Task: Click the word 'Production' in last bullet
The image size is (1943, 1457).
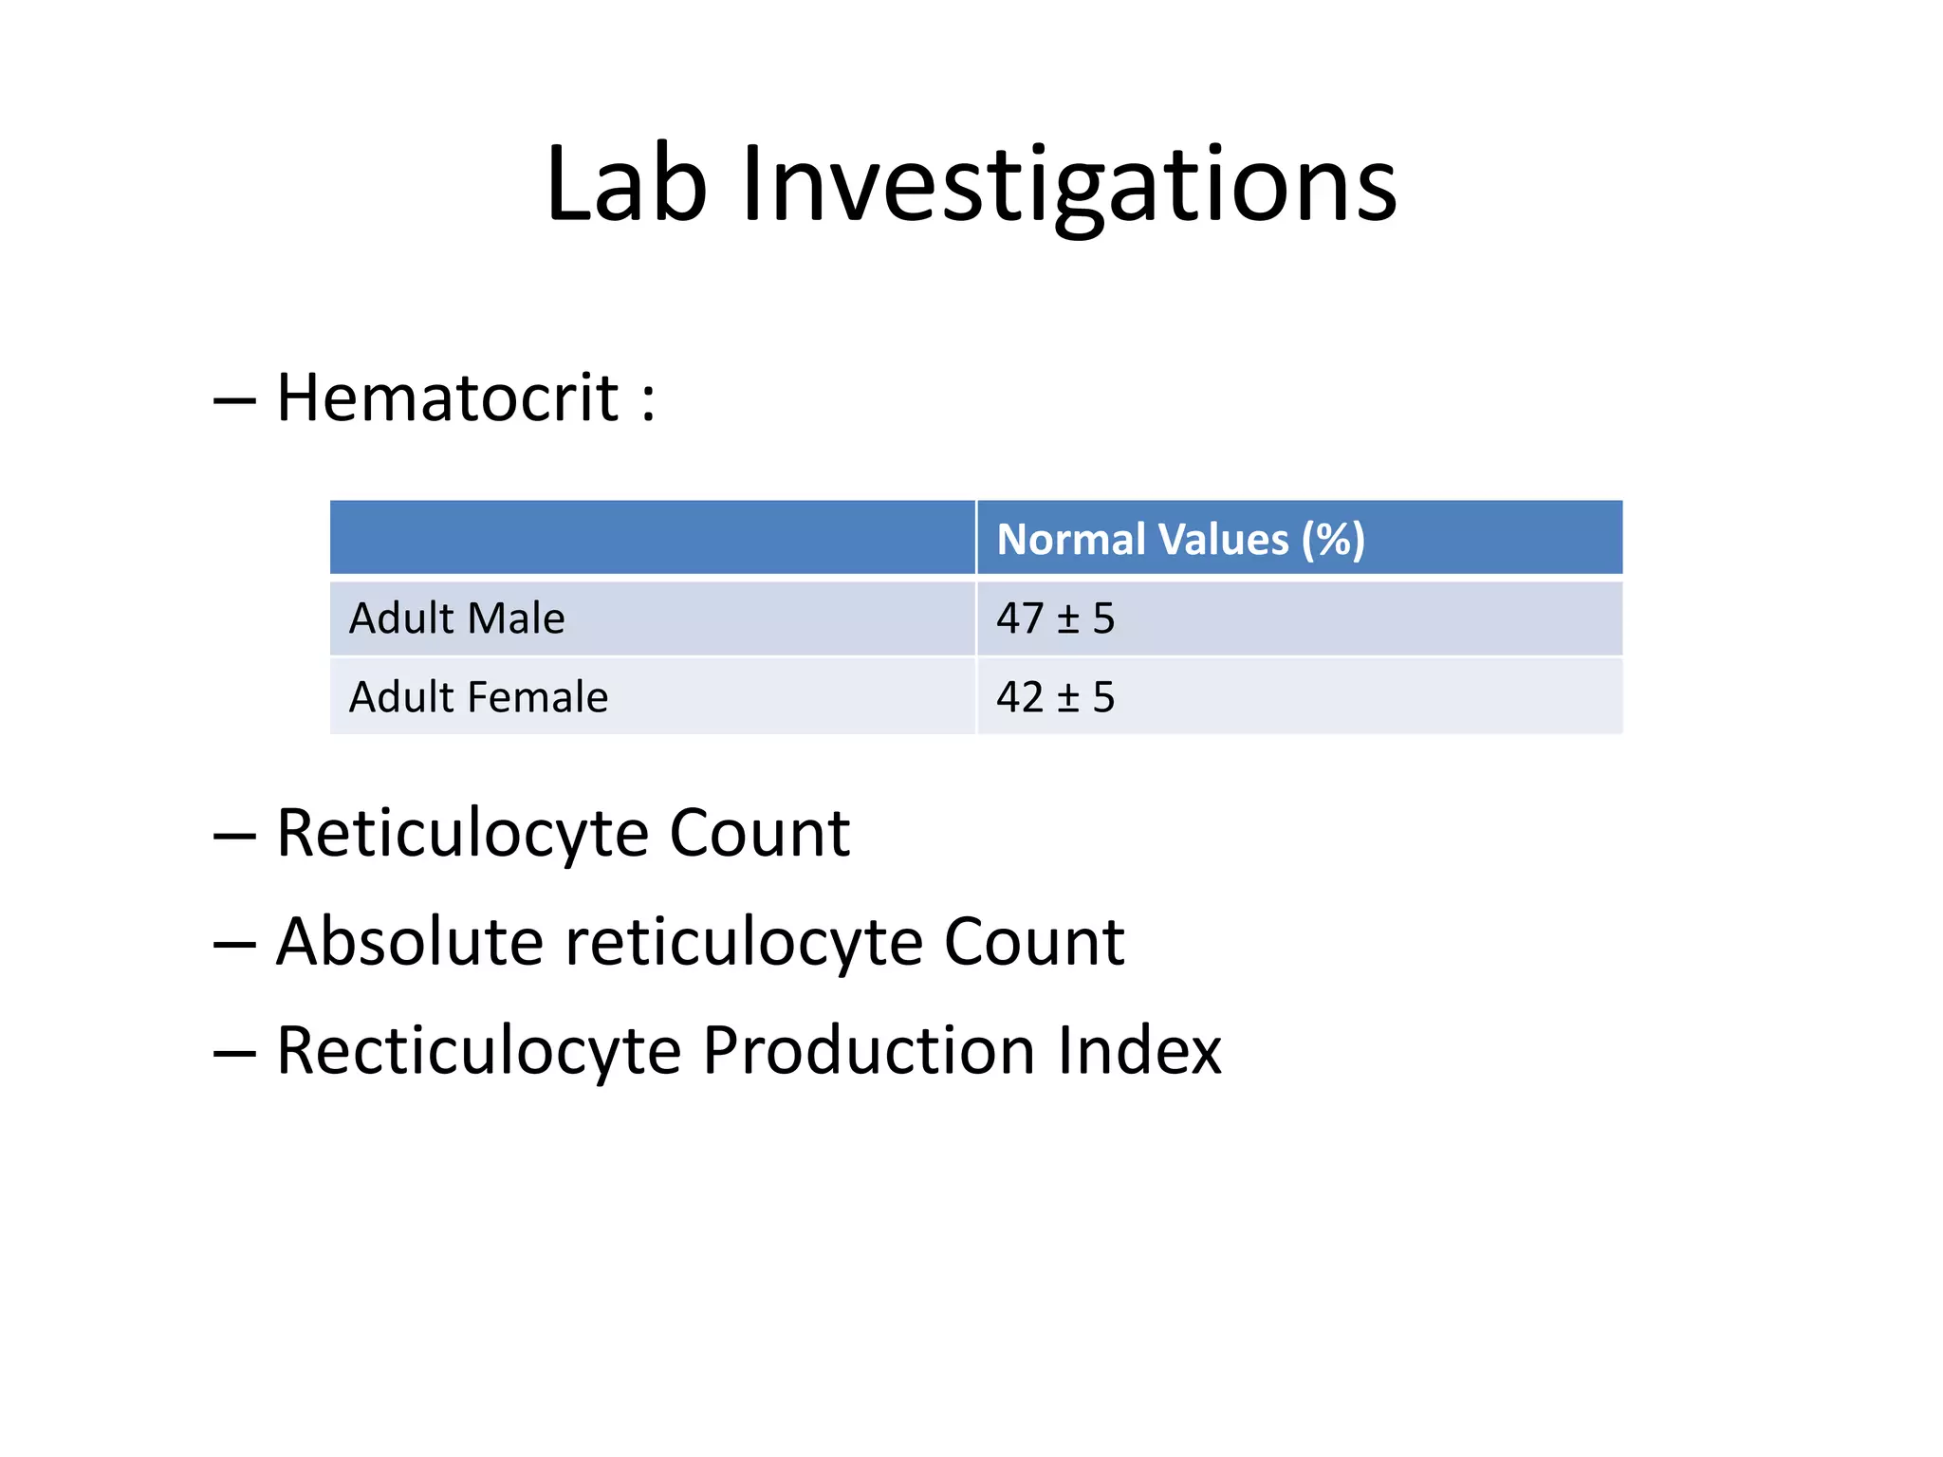Action: click(x=869, y=1051)
